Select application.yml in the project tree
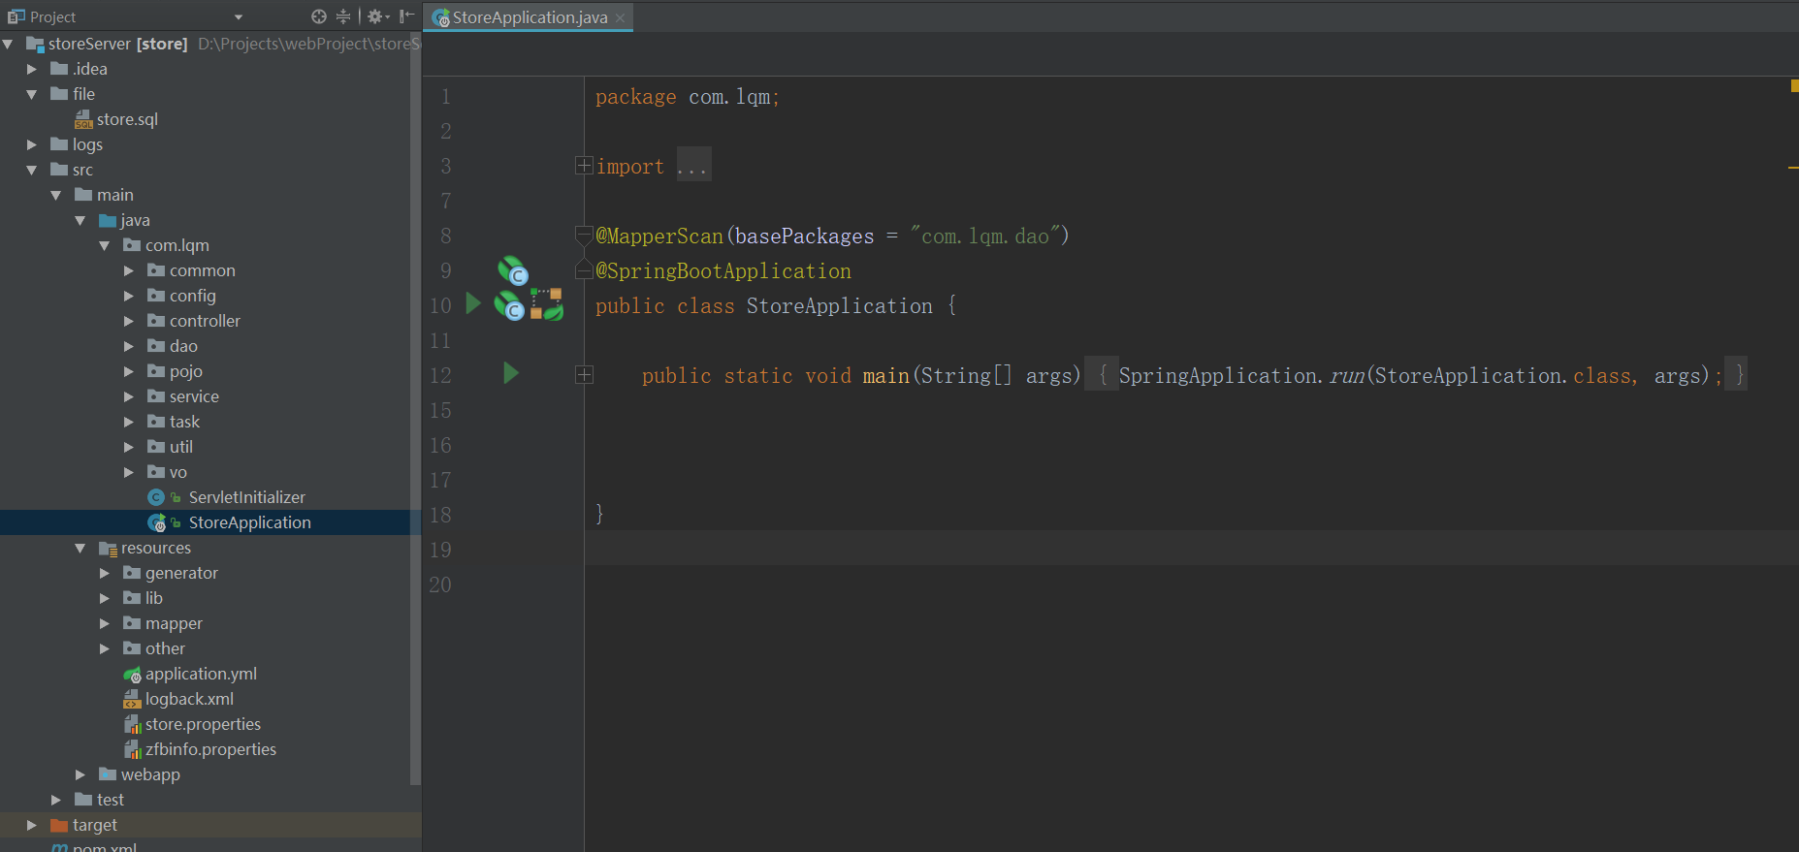The width and height of the screenshot is (1799, 852). tap(201, 674)
